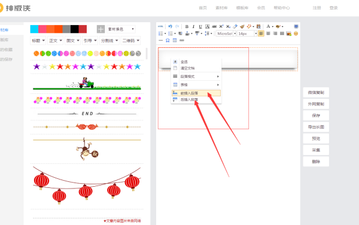The image size is (359, 225).
Task: Click the superscript icon
Action: 221,26
